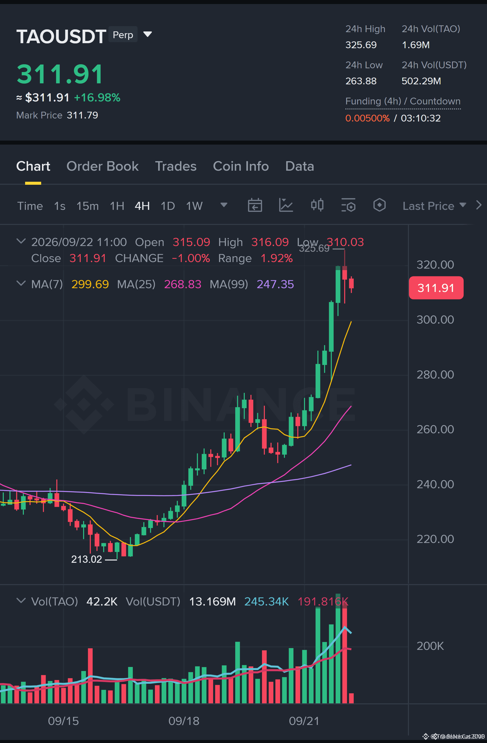Click the right arrow past Last Price

(478, 205)
